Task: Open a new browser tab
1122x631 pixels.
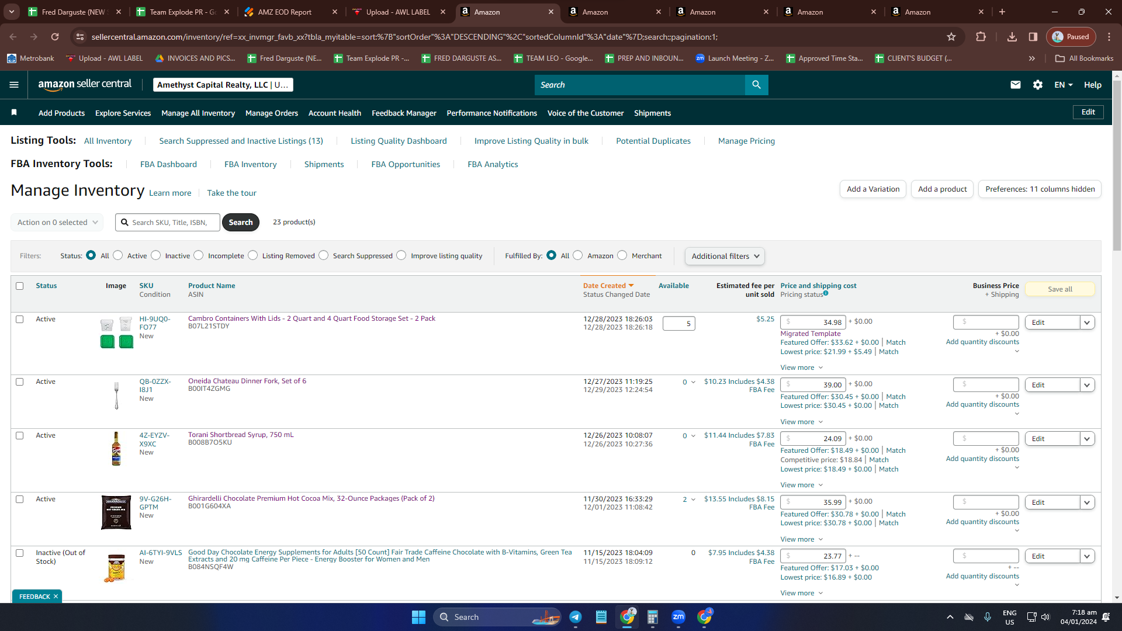Action: click(1002, 12)
